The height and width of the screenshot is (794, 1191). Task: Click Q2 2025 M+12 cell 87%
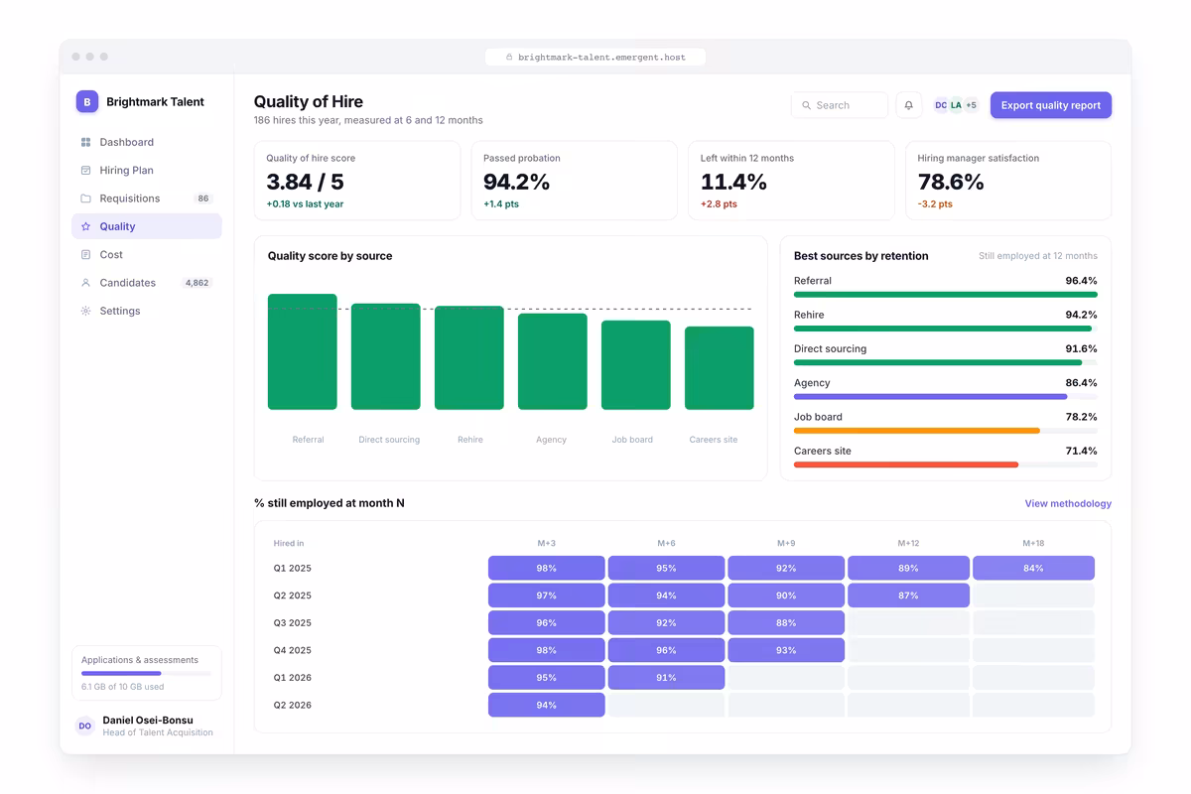coord(908,595)
